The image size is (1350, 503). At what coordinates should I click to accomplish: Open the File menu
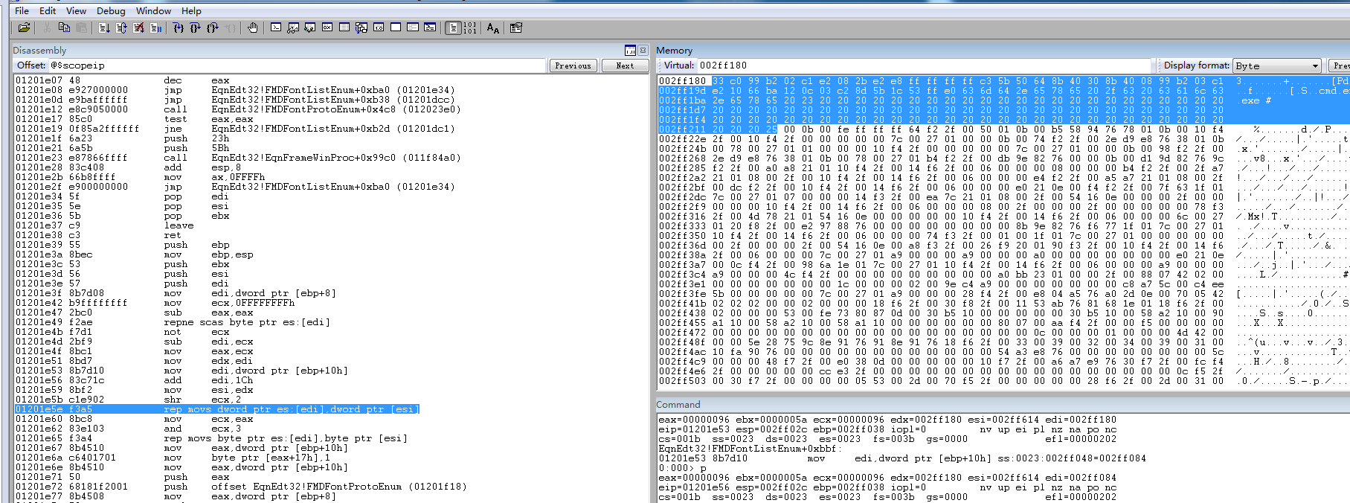pos(22,10)
